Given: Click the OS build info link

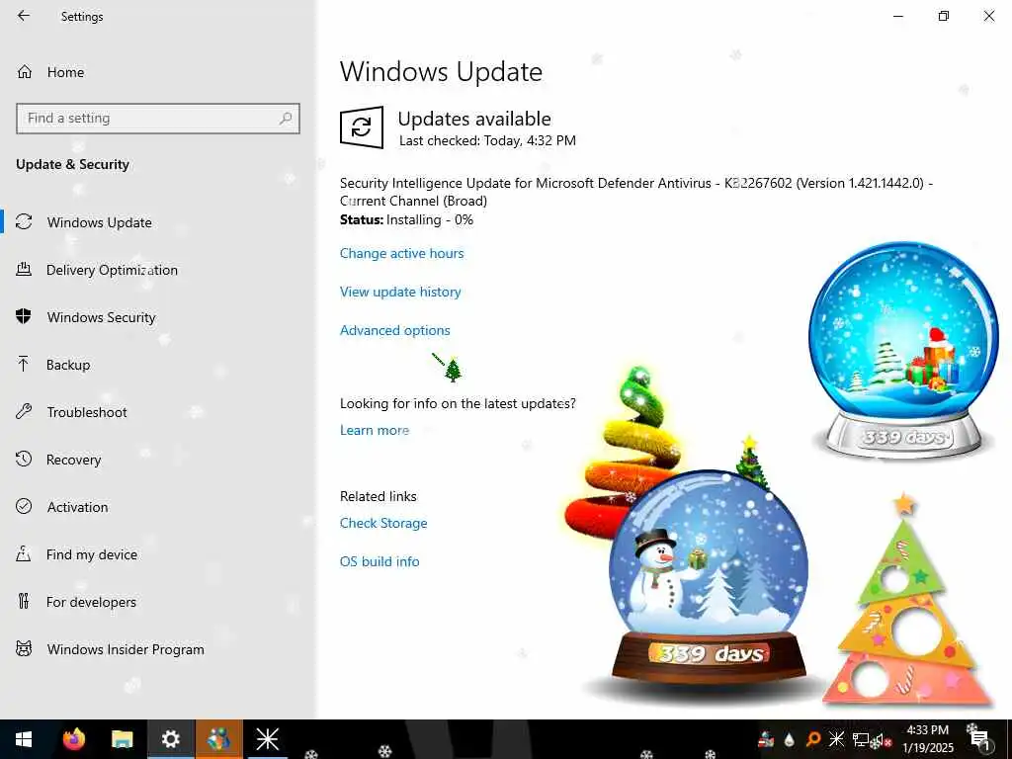Looking at the screenshot, I should [379, 562].
